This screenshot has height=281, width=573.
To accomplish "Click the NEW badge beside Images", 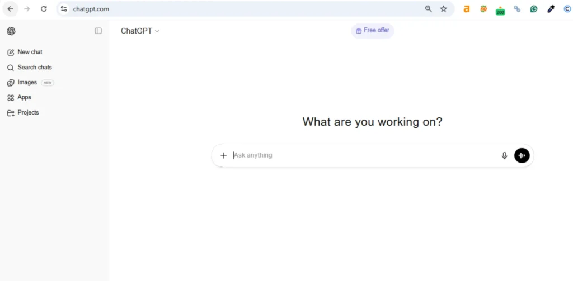I will (x=48, y=83).
